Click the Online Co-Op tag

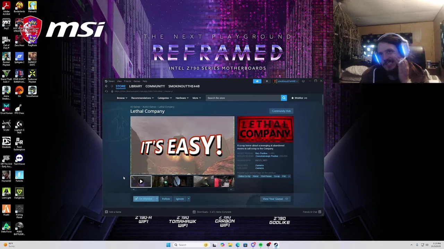pyautogui.click(x=244, y=176)
